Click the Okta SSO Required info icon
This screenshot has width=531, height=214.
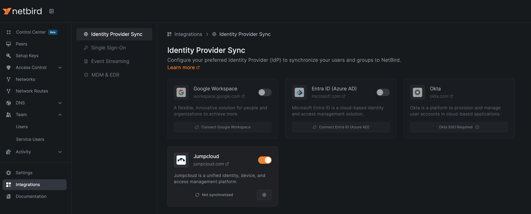pos(477,127)
